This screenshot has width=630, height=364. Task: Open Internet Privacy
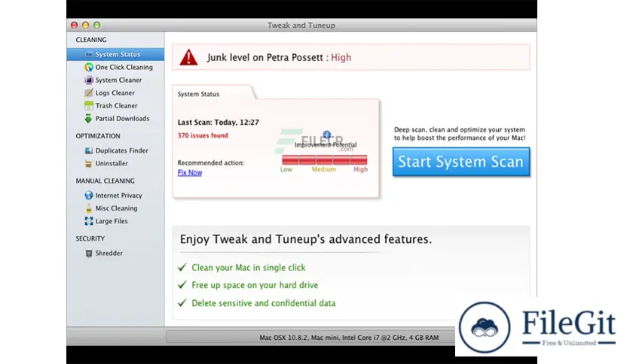[x=115, y=196]
